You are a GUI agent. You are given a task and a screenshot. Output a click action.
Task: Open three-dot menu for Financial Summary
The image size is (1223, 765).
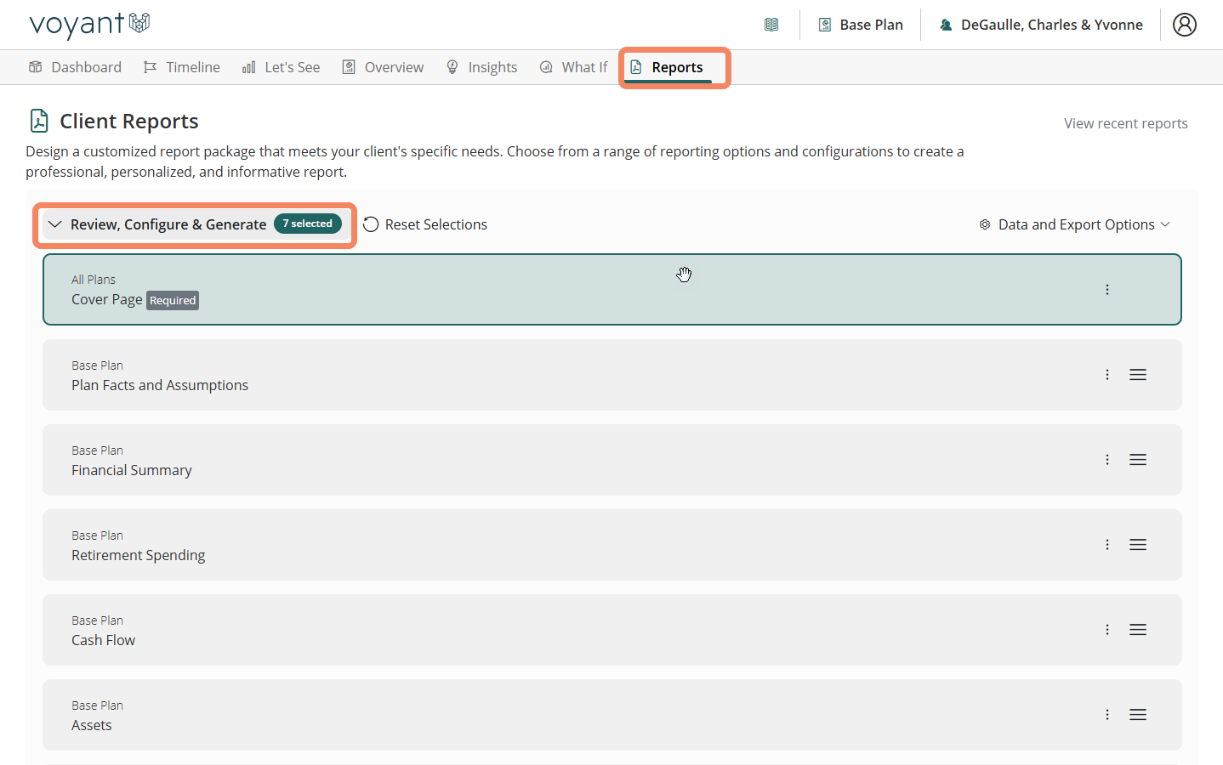(x=1106, y=460)
